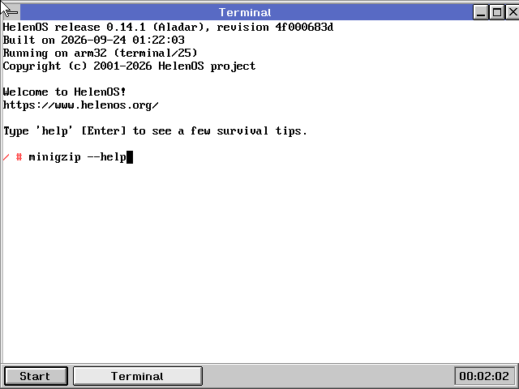Click the "Running on arm32" line
The height and width of the screenshot is (389, 519).
100,53
